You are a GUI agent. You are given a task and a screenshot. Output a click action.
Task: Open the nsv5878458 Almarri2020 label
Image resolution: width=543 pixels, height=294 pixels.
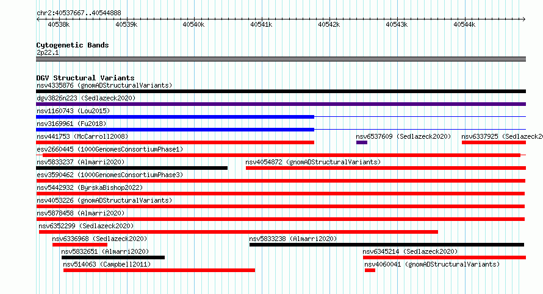point(81,213)
